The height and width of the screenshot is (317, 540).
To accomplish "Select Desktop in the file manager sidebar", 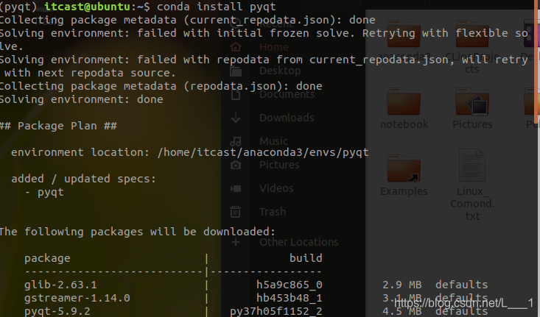I will (x=280, y=71).
